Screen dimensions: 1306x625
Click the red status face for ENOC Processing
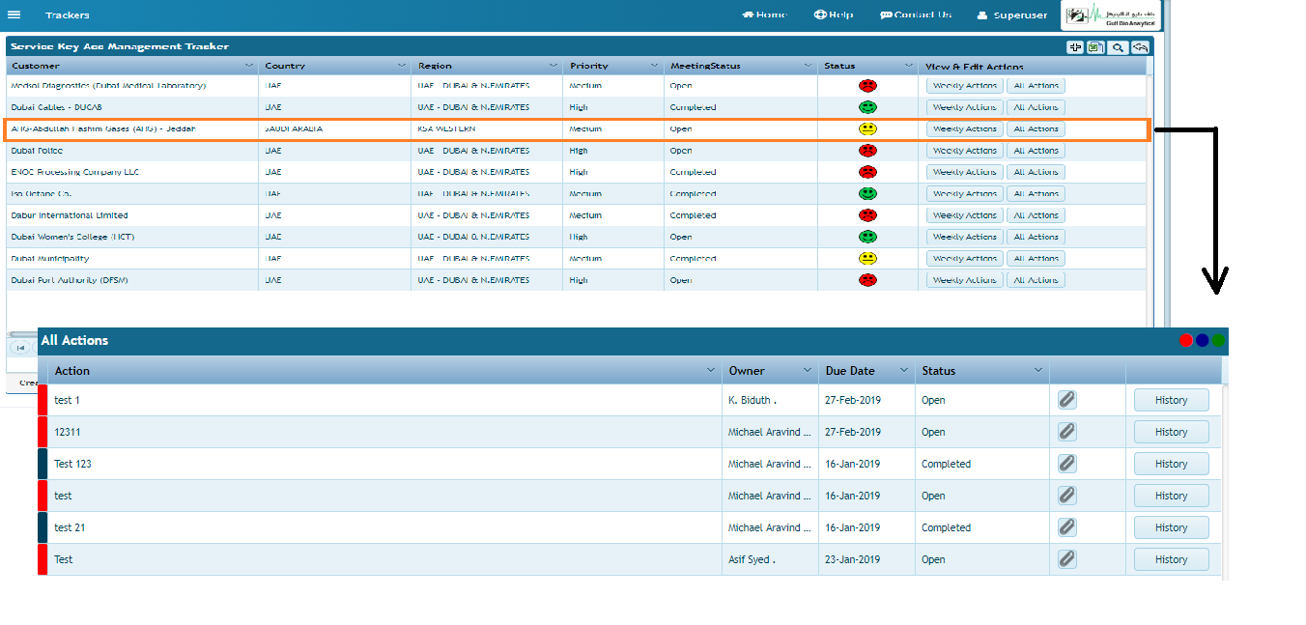[867, 172]
